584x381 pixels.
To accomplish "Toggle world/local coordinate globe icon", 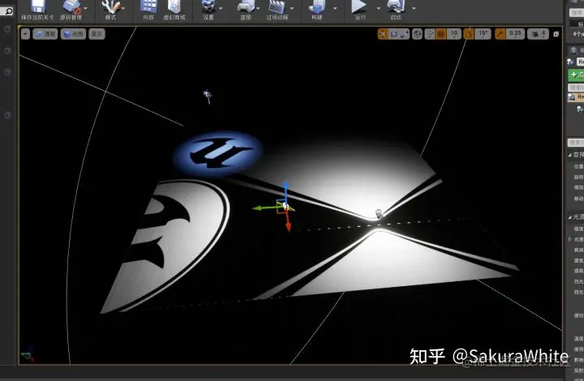I will (418, 34).
